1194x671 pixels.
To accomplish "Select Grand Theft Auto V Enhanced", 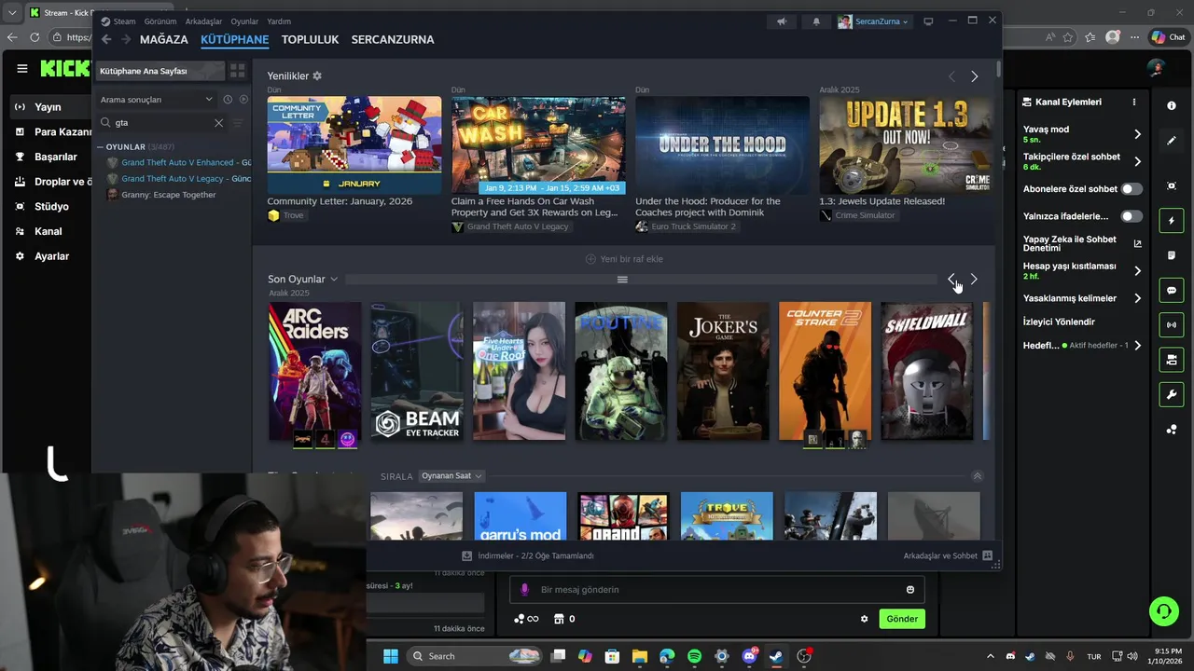I will pos(179,163).
